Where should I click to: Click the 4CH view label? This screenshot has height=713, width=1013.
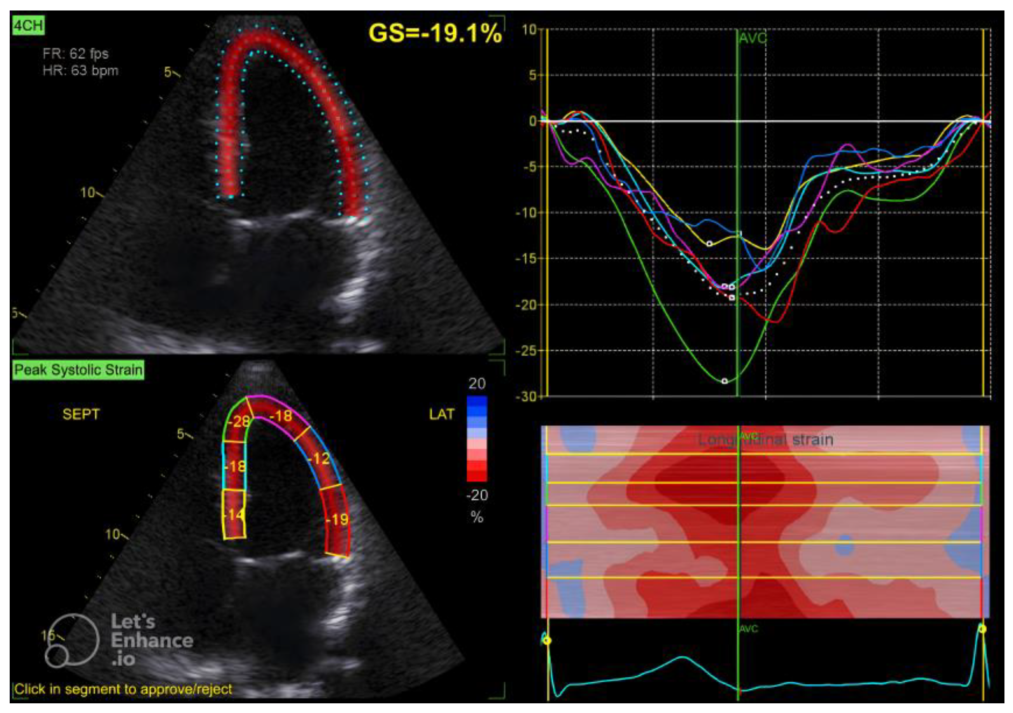[x=28, y=26]
